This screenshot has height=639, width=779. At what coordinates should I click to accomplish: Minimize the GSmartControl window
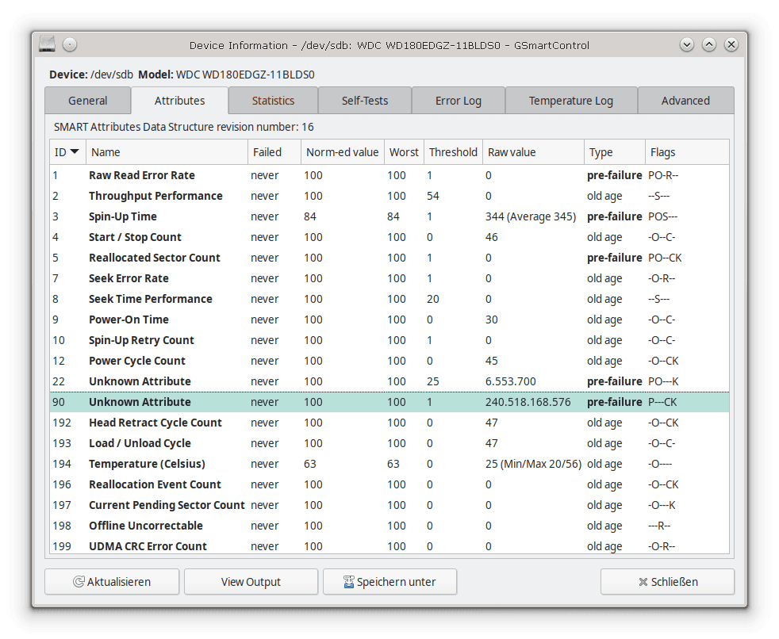pos(687,44)
